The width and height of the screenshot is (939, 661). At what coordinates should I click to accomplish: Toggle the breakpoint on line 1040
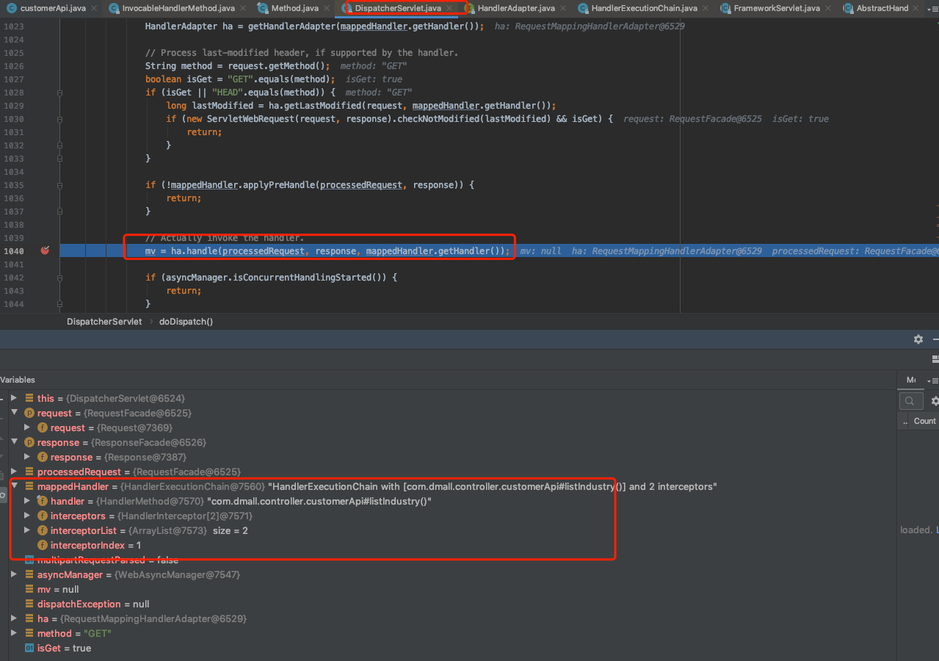point(46,250)
